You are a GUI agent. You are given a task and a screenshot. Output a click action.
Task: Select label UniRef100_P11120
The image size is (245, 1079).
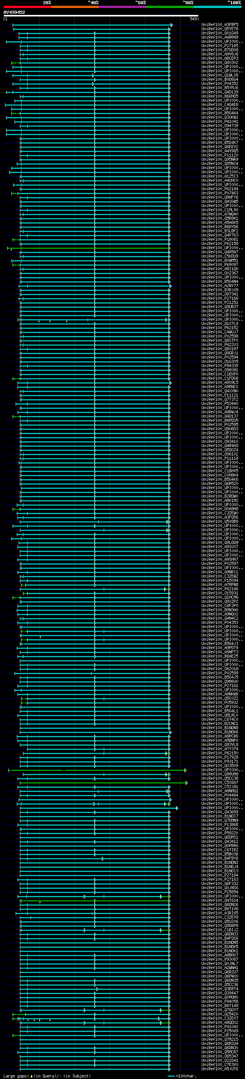pos(220,155)
